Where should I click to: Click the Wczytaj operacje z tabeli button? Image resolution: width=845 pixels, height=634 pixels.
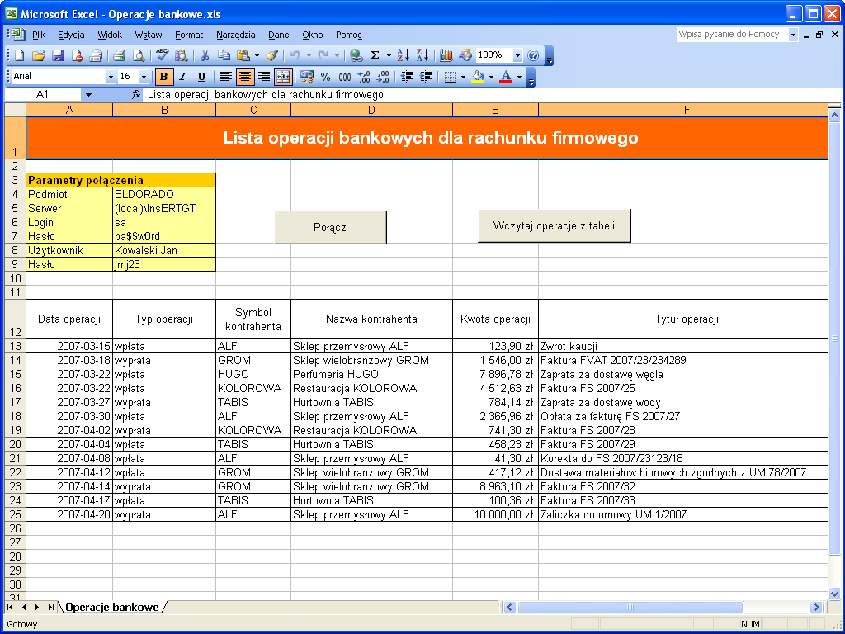pos(554,225)
